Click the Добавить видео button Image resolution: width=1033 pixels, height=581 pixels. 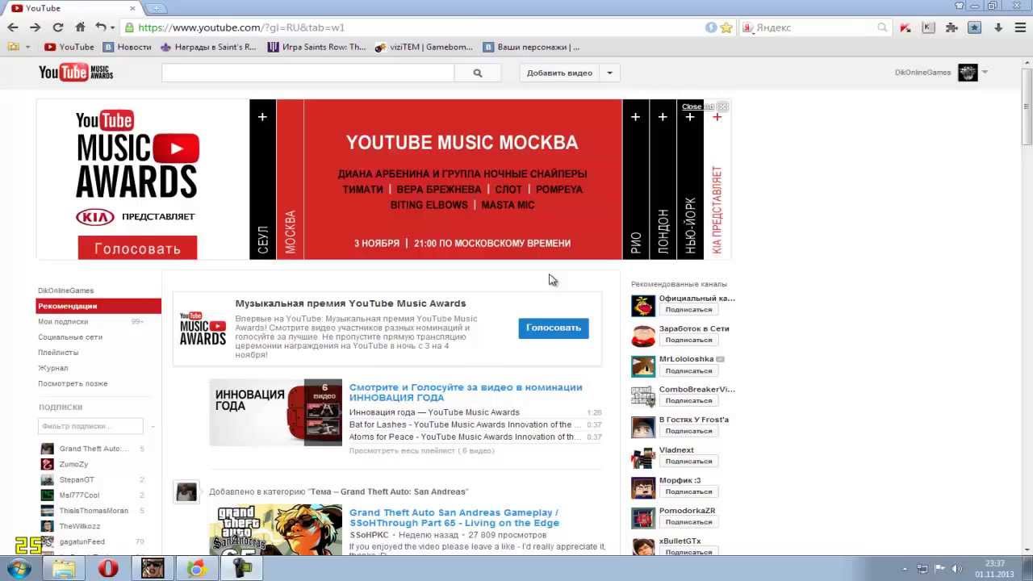[x=559, y=73]
